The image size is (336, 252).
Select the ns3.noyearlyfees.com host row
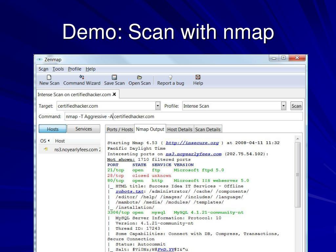[x=70, y=149]
